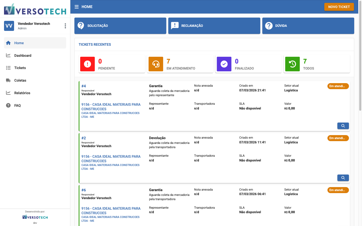Click the VV user avatar
The image size is (362, 226).
coord(9,26)
